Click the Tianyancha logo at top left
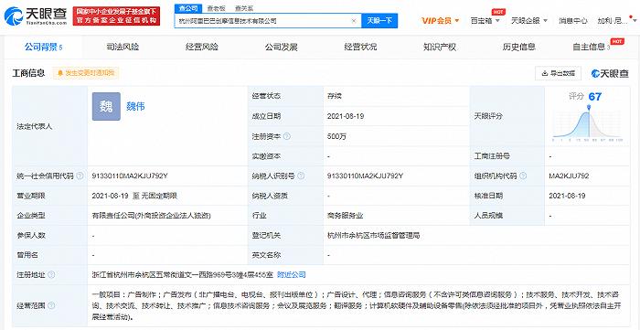The image size is (640, 330). pyautogui.click(x=35, y=16)
